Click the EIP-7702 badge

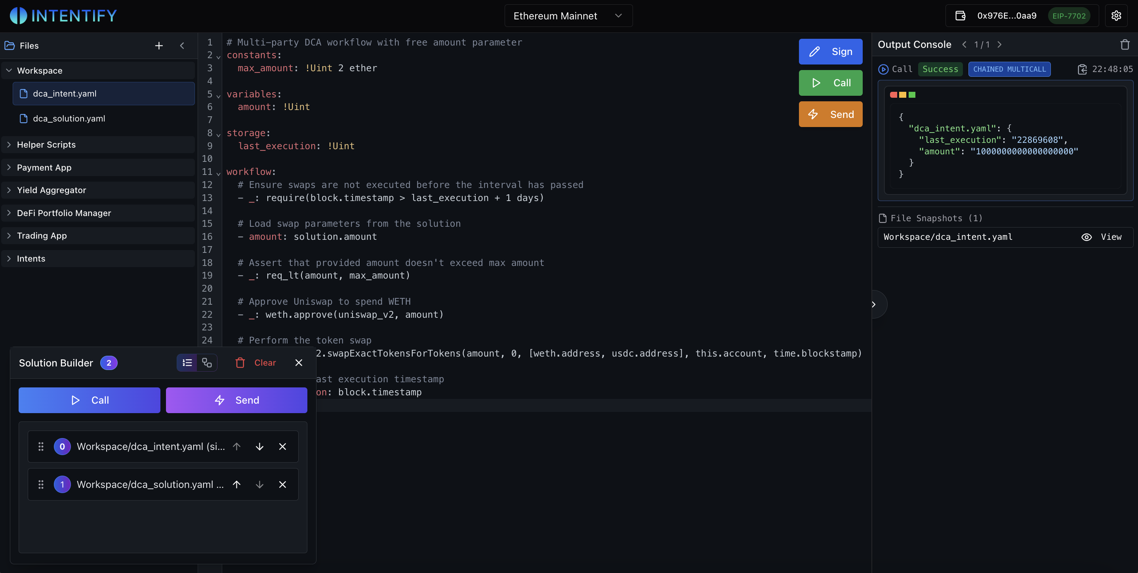pos(1069,16)
